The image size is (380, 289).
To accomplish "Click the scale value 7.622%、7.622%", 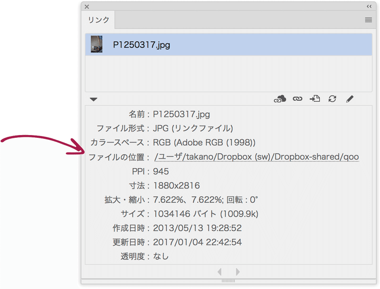I will 188,200.
